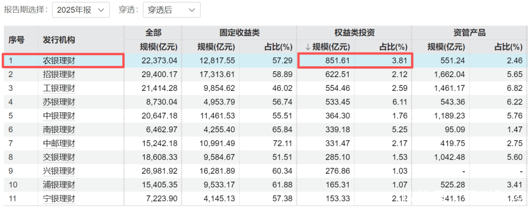
Task: Select the 554.46 equity scale cell
Action: pyautogui.click(x=338, y=89)
